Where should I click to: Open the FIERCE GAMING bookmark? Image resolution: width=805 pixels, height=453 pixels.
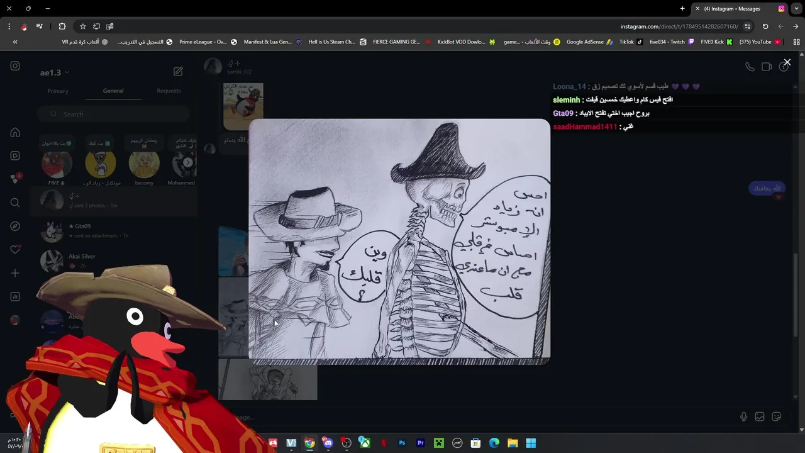pyautogui.click(x=402, y=42)
